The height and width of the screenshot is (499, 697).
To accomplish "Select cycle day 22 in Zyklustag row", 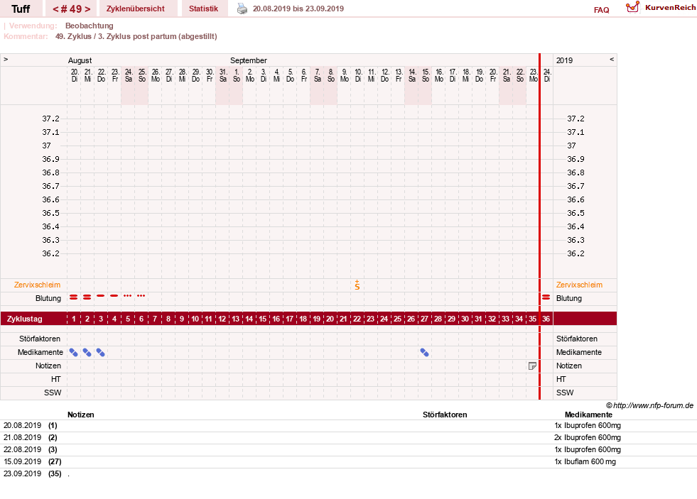I will coord(357,319).
